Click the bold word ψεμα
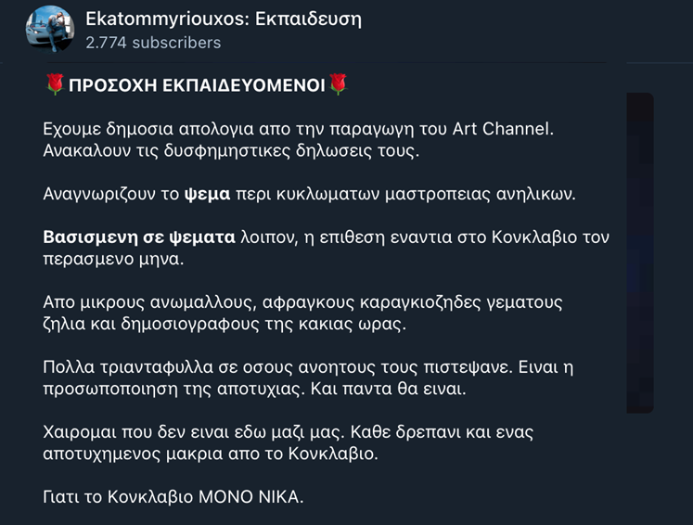Image resolution: width=693 pixels, height=525 pixels. coord(207,195)
